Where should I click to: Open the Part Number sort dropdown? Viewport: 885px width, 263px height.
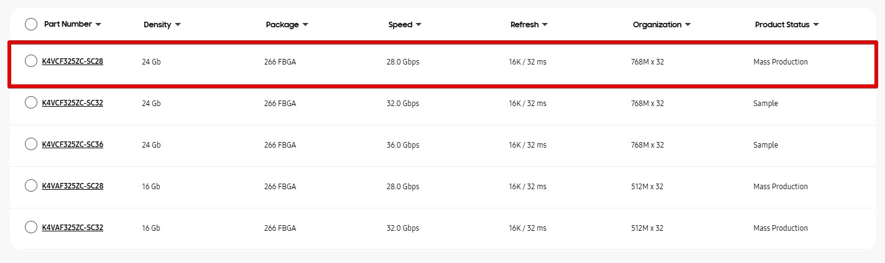click(98, 25)
